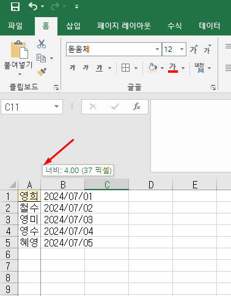Open the Fill Color dropdown arrow
The width and height of the screenshot is (231, 296).
162,68
